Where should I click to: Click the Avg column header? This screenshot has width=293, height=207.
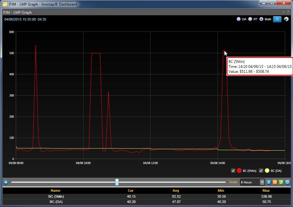coord(176,191)
